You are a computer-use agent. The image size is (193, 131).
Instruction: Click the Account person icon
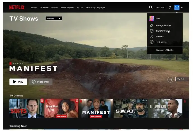point(152,37)
